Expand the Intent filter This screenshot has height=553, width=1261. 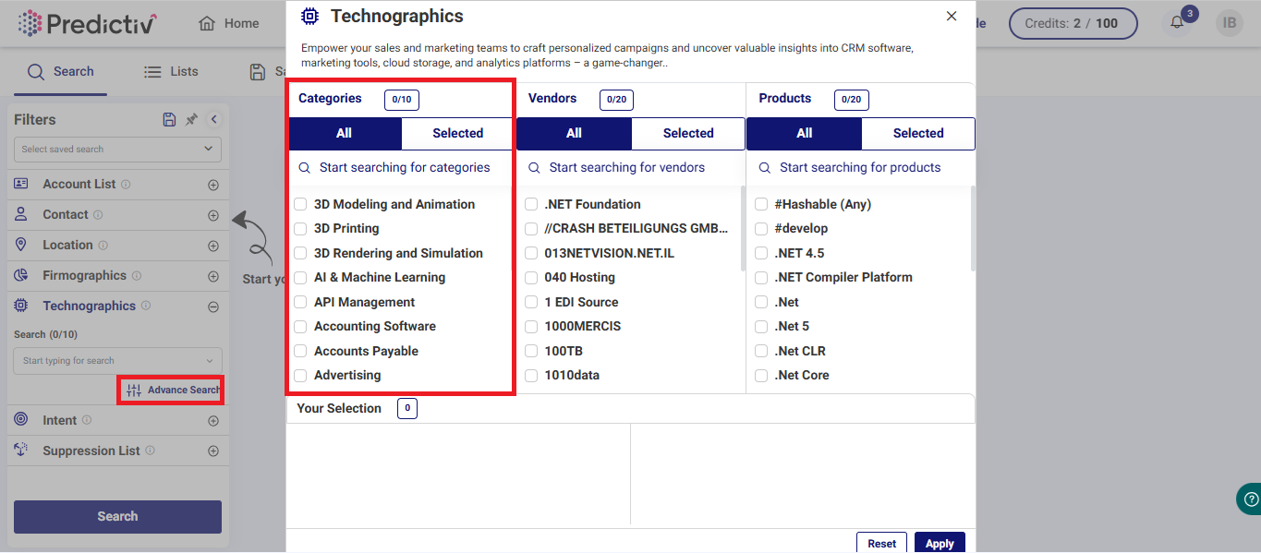213,421
